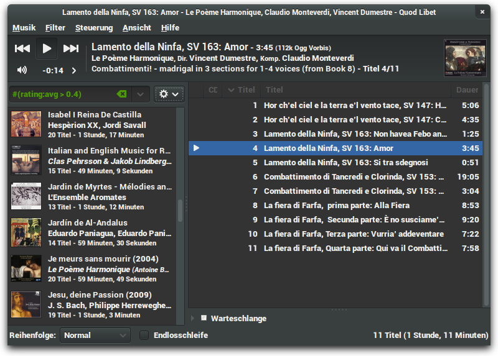Click the current album cover thumbnail
Viewport: 498px width, 356px height.
465,58
